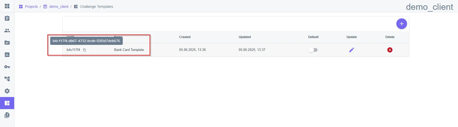The height and width of the screenshot is (127, 458).
Task: Open the clipboard tasks sidebar icon
Action: [7, 18]
